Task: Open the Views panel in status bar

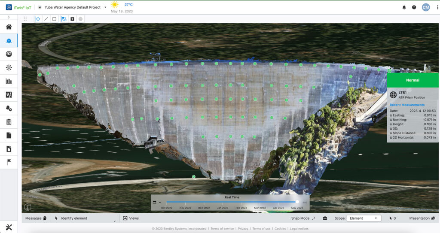Action: [x=131, y=218]
